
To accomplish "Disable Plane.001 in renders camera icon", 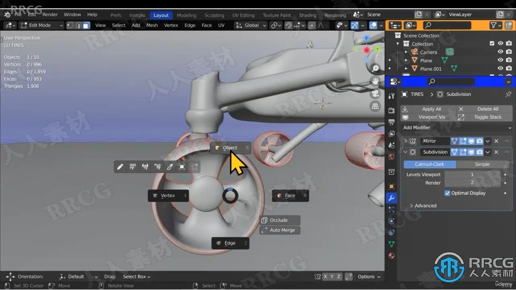I will (509, 68).
